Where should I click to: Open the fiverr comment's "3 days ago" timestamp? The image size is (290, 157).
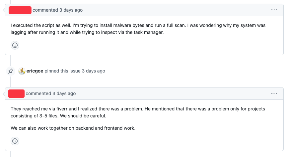click(x=64, y=93)
